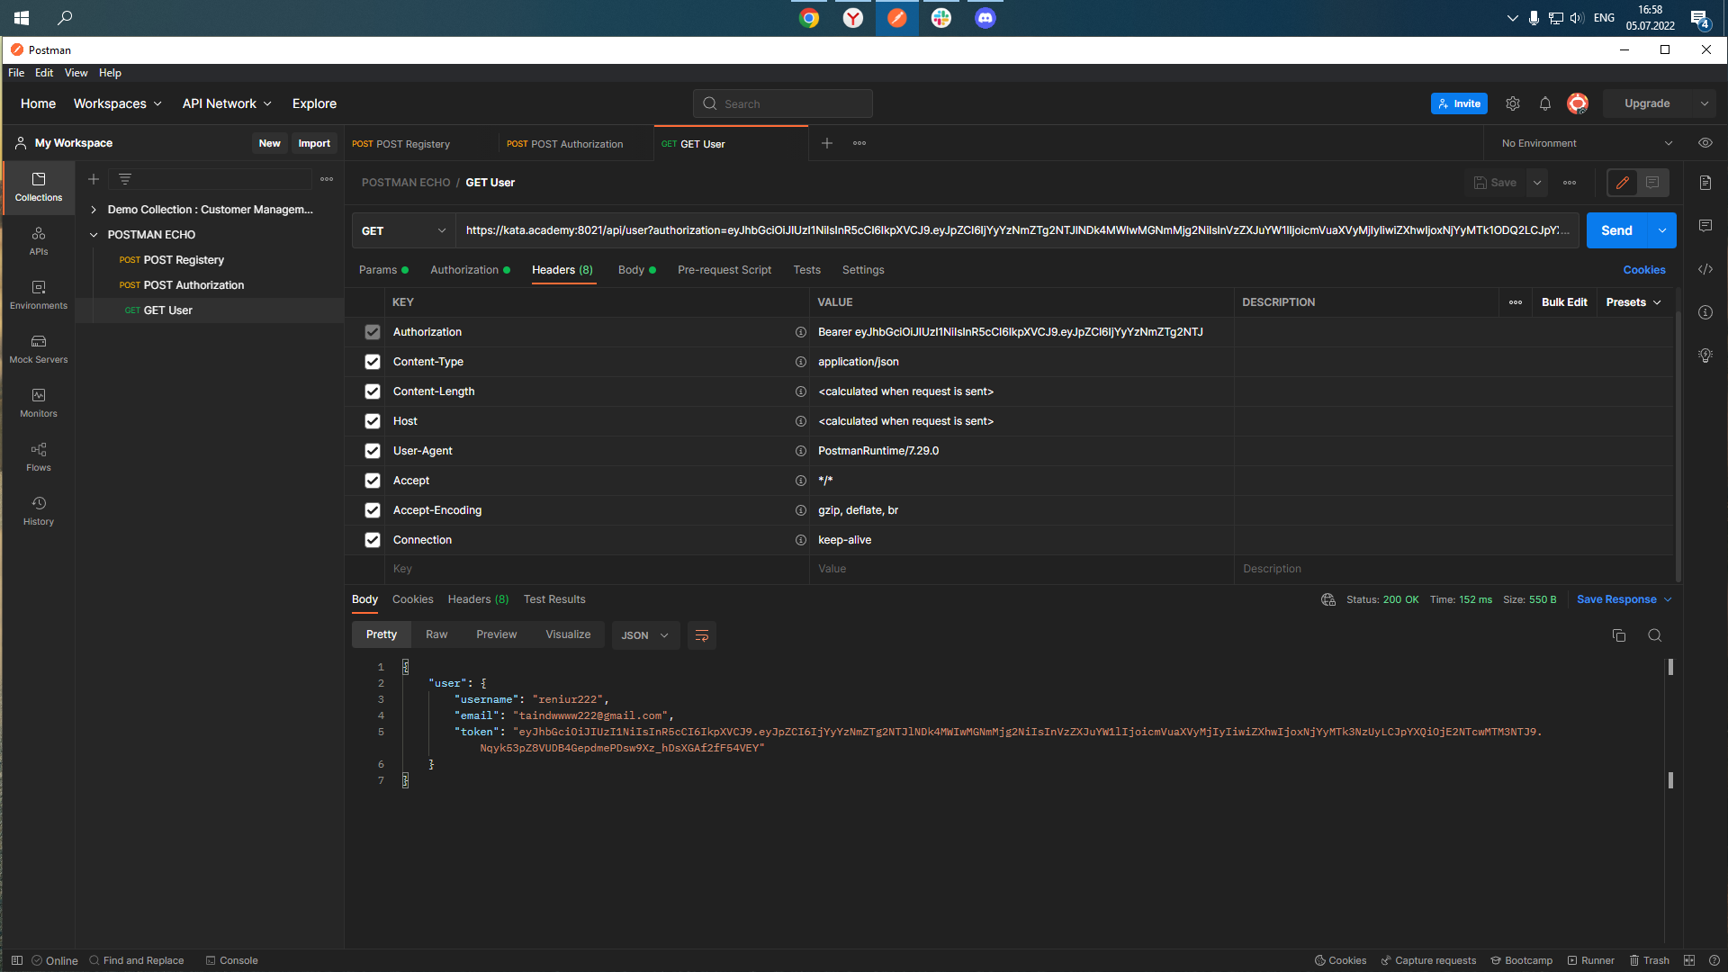The width and height of the screenshot is (1728, 972).
Task: Toggle off the Accept-Encoding header
Action: coord(372,509)
